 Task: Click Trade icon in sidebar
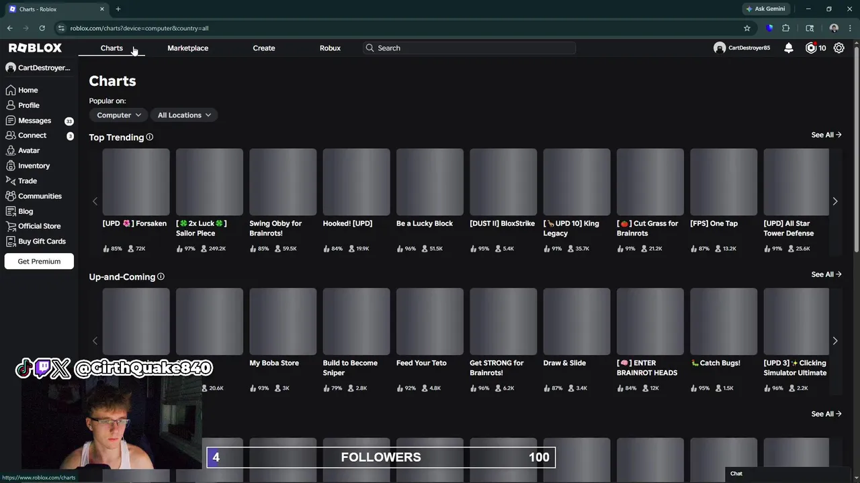click(11, 180)
